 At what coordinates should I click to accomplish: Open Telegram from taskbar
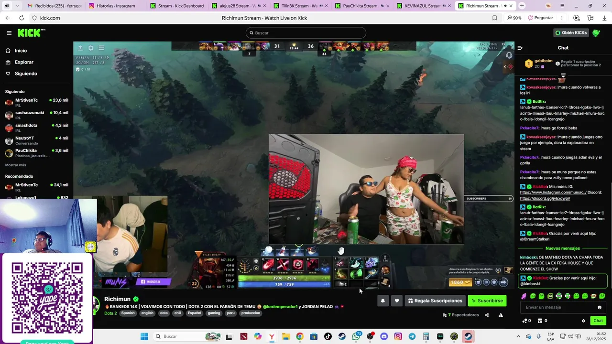pyautogui.click(x=412, y=336)
